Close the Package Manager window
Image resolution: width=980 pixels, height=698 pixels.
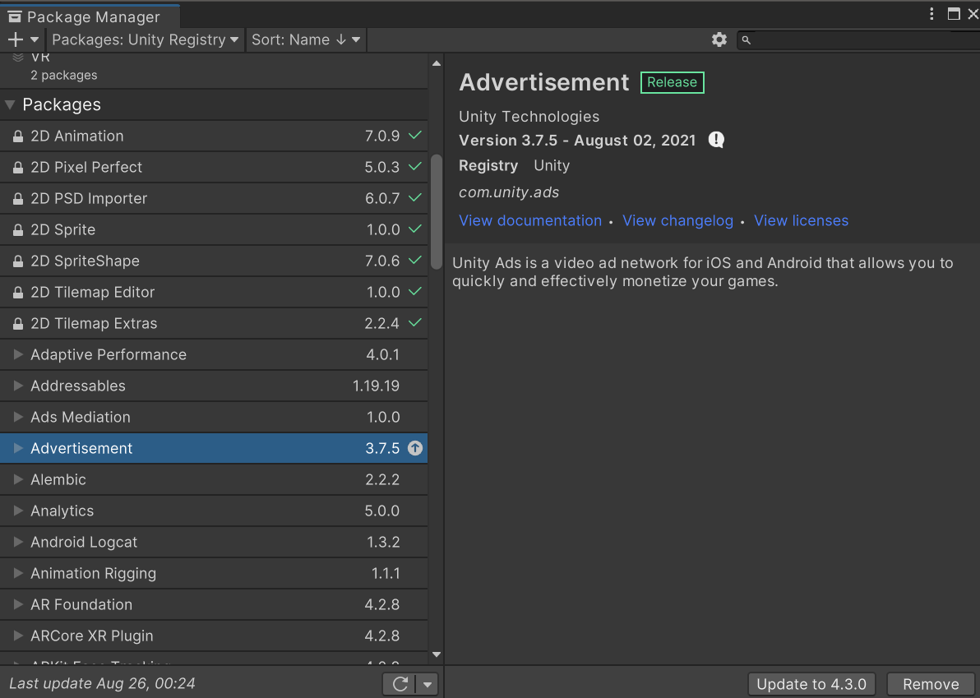(x=973, y=14)
